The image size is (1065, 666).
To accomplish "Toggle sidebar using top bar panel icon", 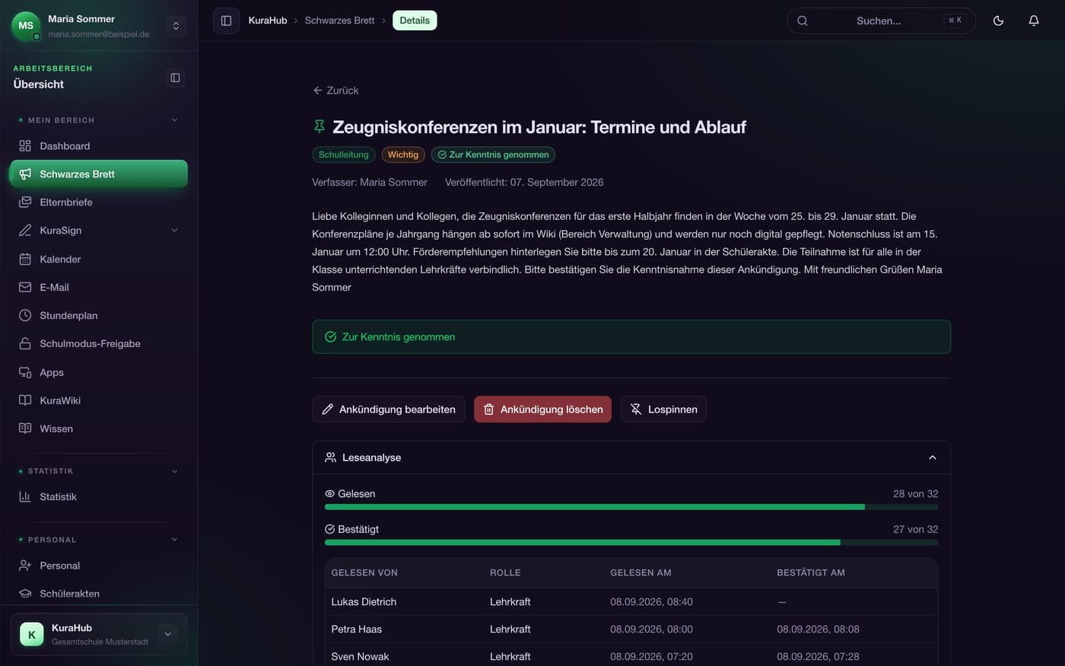I will pyautogui.click(x=226, y=21).
